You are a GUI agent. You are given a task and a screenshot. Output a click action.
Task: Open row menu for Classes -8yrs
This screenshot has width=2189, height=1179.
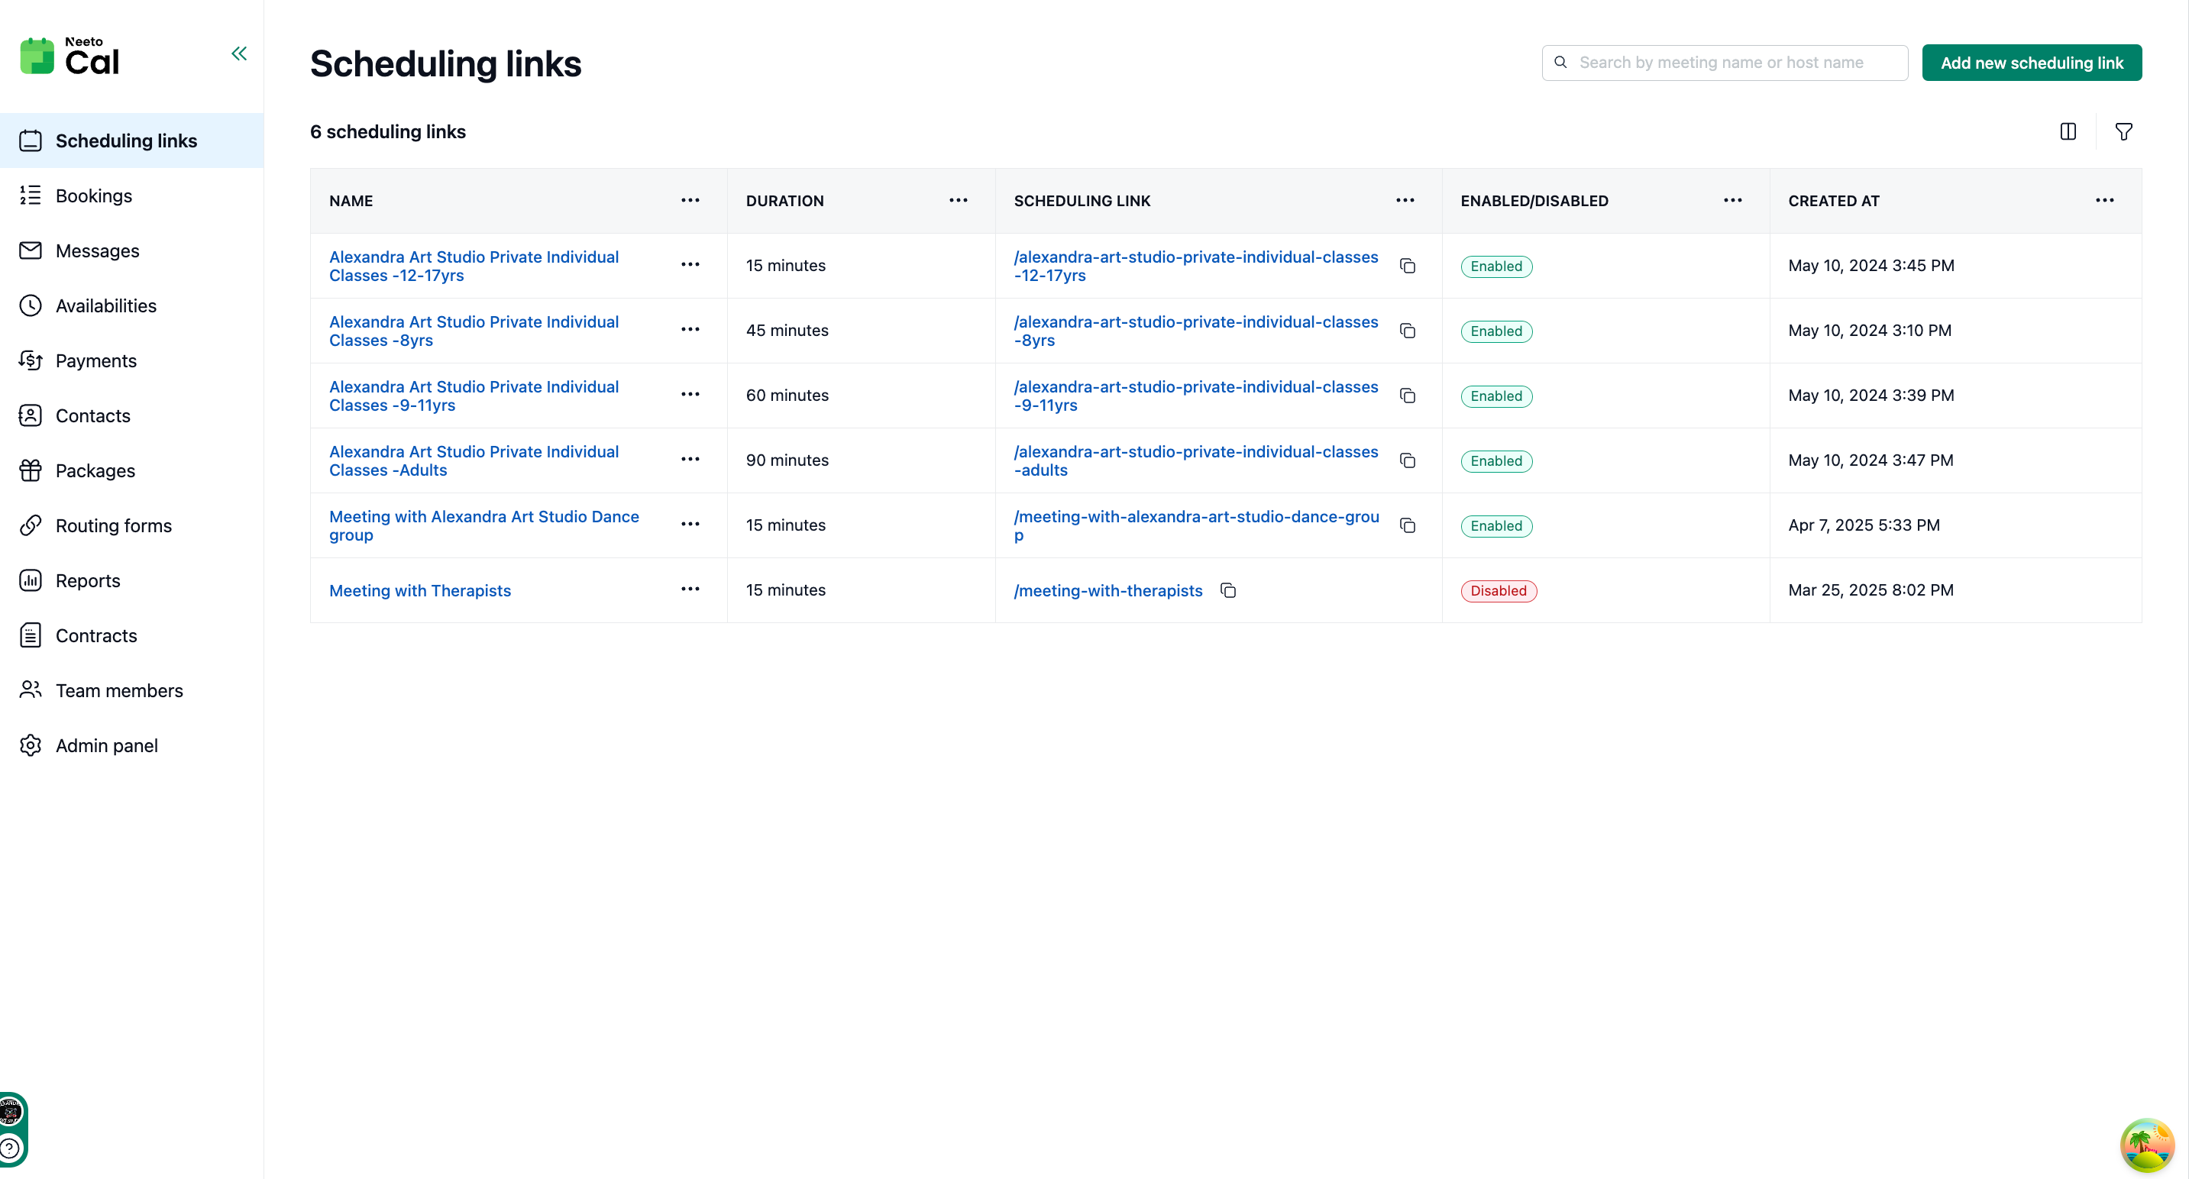690,330
